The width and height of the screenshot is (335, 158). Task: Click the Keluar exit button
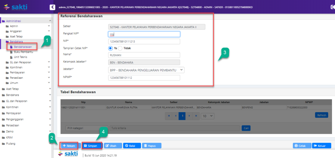[x=322, y=145]
